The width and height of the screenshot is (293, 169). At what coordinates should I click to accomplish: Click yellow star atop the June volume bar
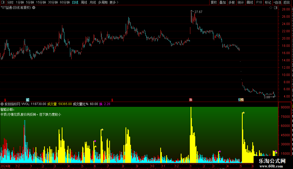point(102,129)
